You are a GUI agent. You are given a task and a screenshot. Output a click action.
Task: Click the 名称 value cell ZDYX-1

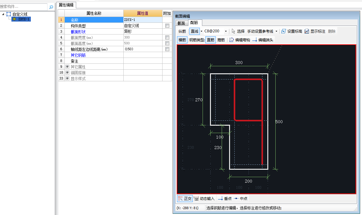[x=143, y=20]
